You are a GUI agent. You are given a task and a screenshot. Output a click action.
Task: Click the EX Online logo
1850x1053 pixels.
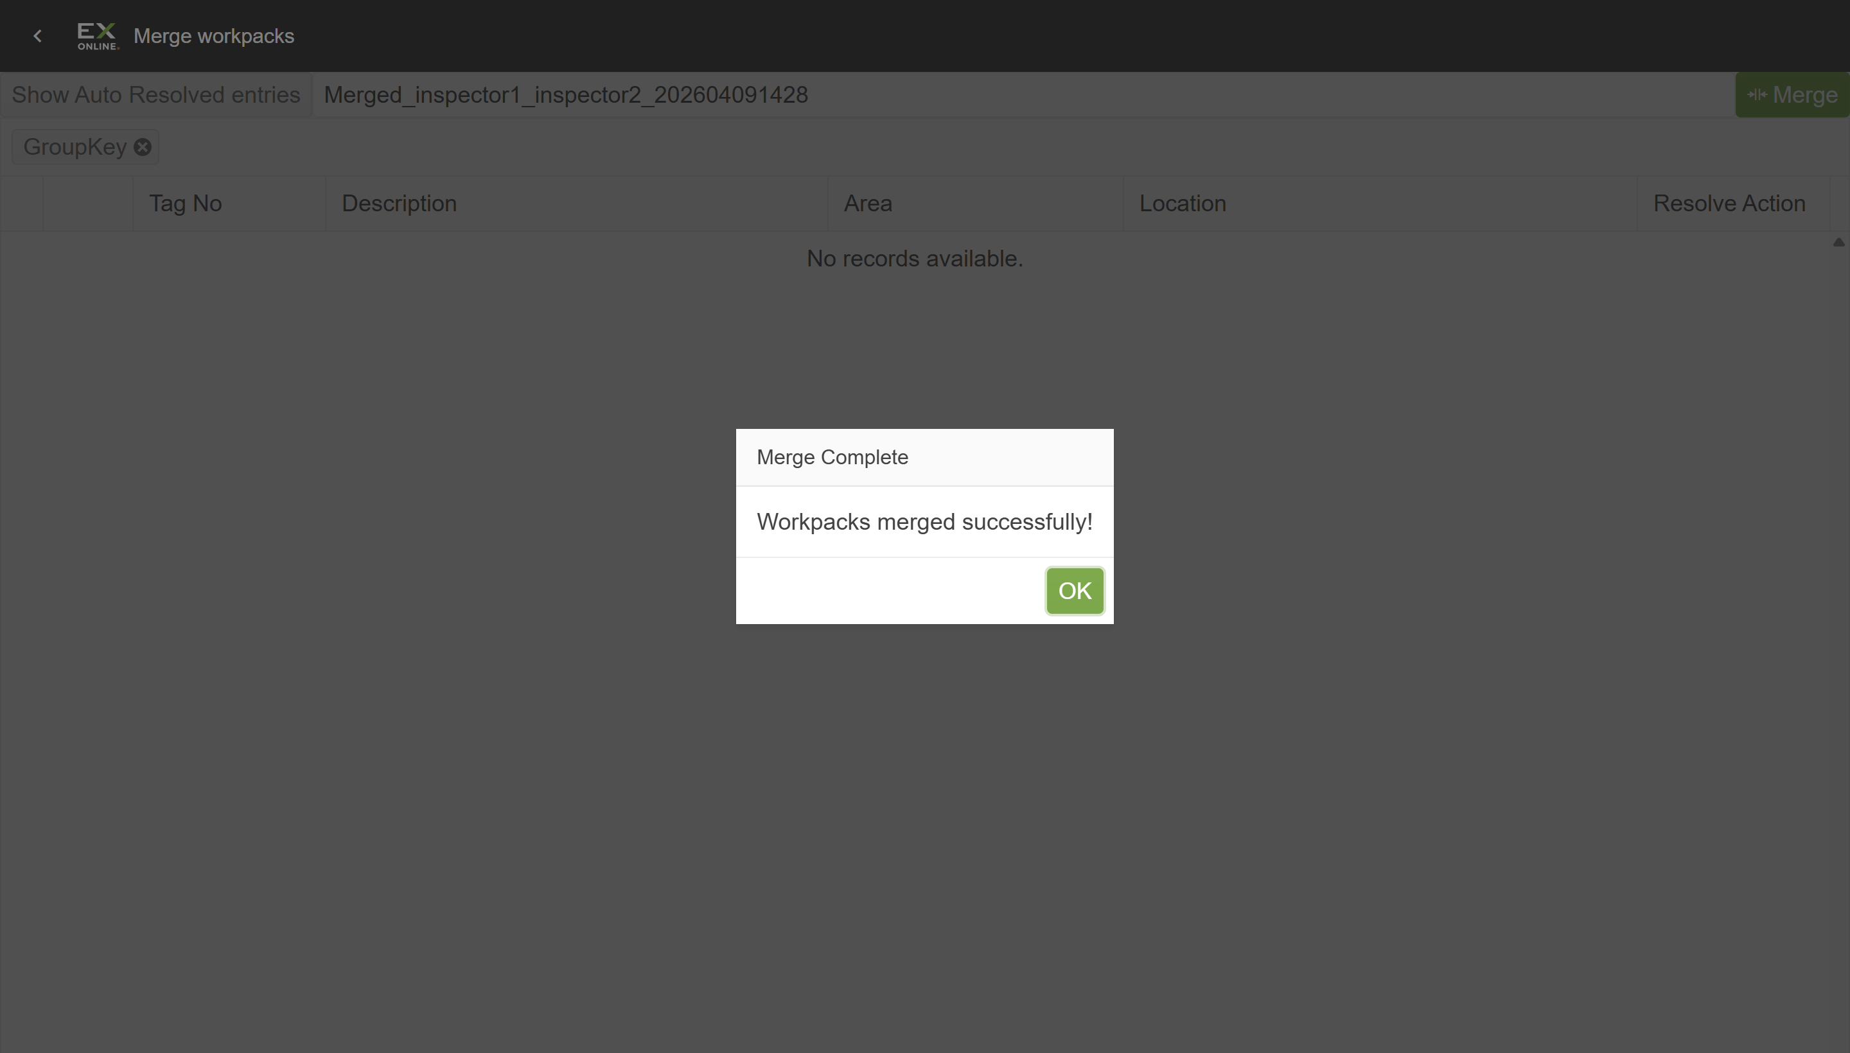point(98,36)
